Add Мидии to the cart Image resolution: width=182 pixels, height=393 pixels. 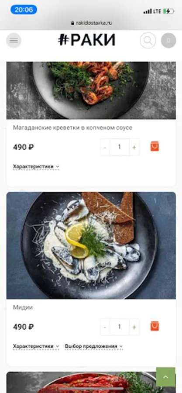tap(155, 326)
